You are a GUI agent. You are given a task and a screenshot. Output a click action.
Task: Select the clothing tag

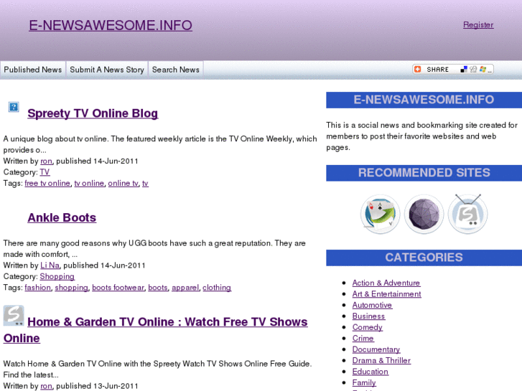tap(217, 287)
